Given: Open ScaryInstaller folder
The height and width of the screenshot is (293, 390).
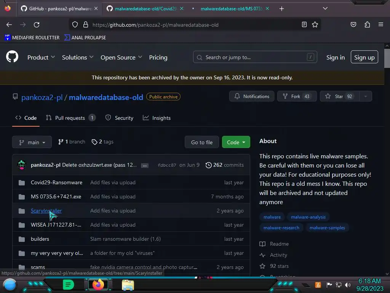Looking at the screenshot, I should (x=46, y=211).
